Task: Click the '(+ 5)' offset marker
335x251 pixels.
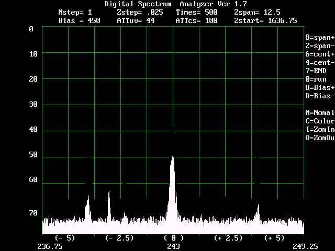Action: coord(274,238)
